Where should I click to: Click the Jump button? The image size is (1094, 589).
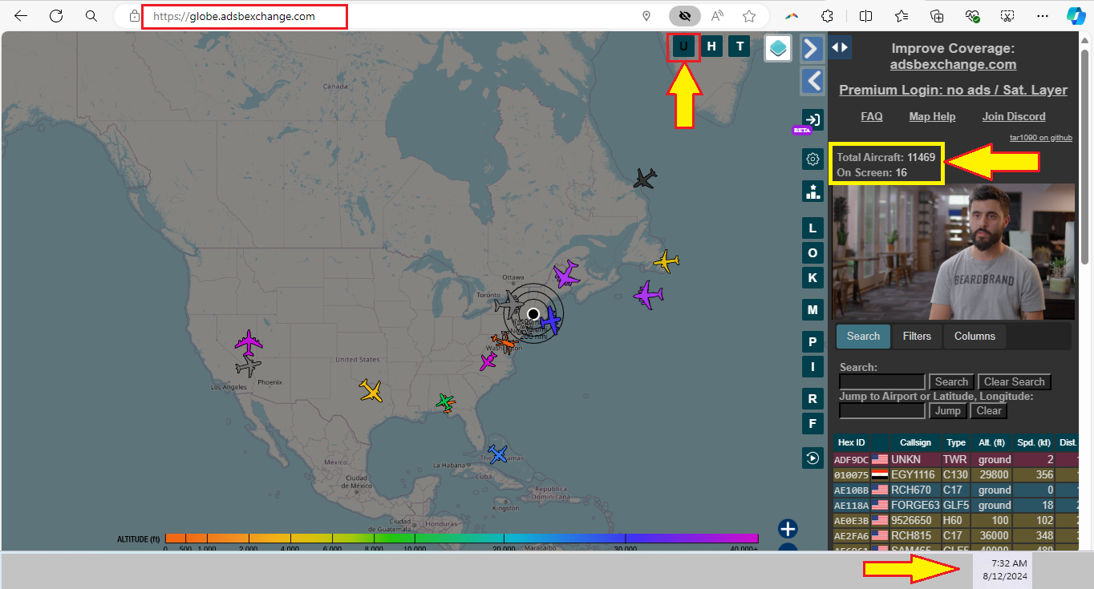tap(947, 411)
